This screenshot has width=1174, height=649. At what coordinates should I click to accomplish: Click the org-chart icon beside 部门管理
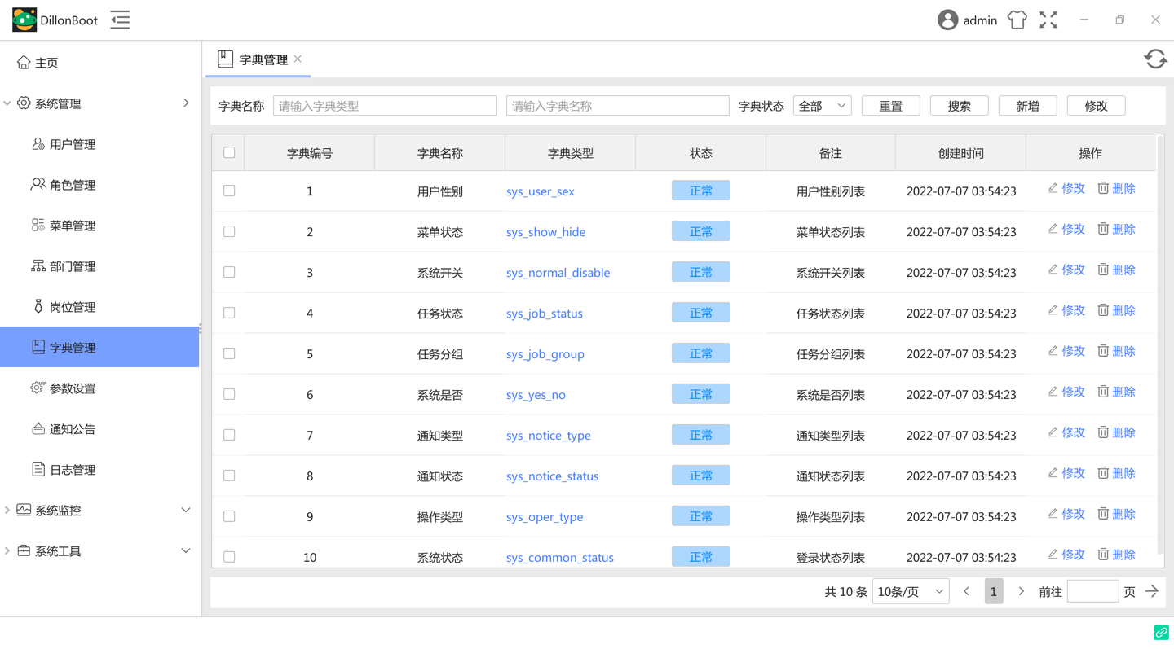pos(38,265)
